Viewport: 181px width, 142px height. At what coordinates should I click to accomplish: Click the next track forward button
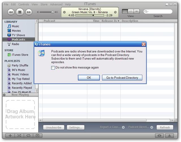[29, 12]
